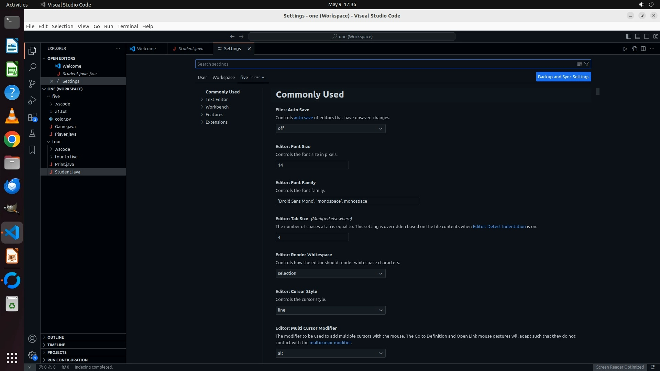Toggle Secondary Side Bar layout icon
Screen dimensions: 660x371
point(646,36)
